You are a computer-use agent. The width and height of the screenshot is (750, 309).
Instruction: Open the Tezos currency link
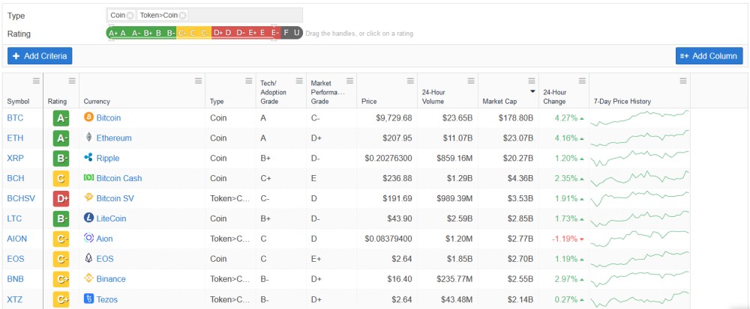pyautogui.click(x=107, y=299)
